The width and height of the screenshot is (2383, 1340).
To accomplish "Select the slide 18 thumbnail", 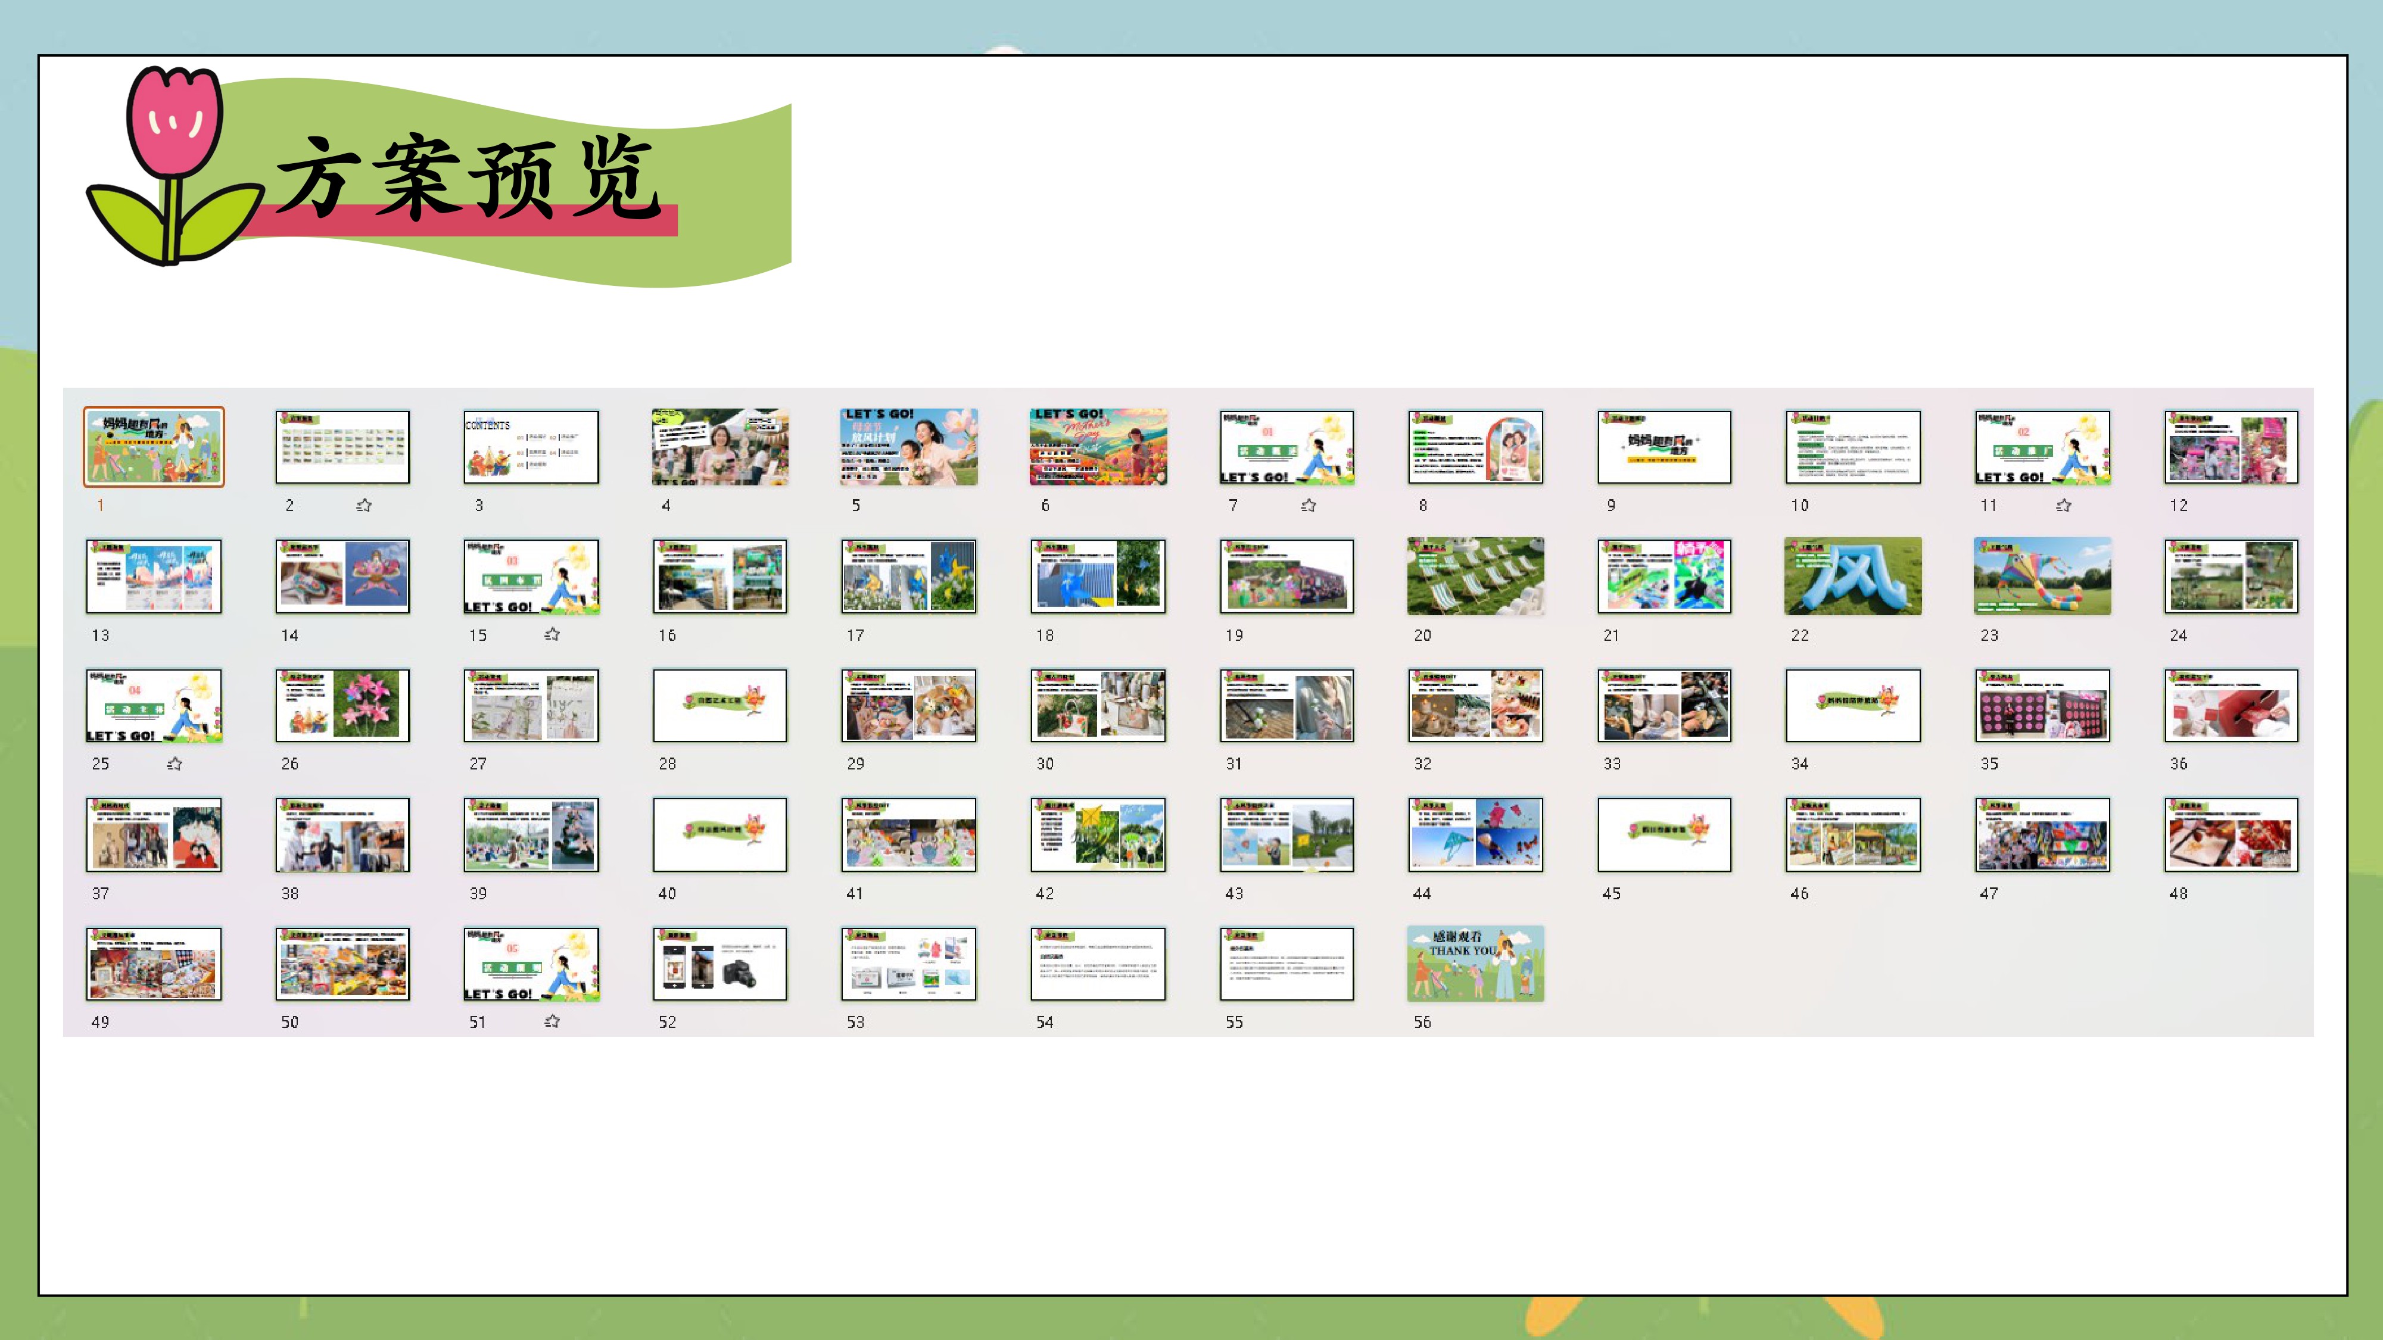I will point(1098,576).
